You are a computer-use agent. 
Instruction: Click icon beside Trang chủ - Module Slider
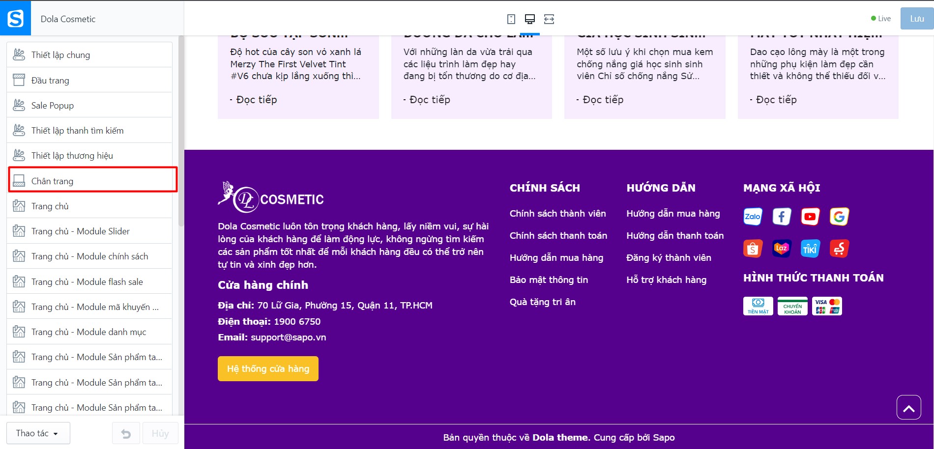[19, 231]
